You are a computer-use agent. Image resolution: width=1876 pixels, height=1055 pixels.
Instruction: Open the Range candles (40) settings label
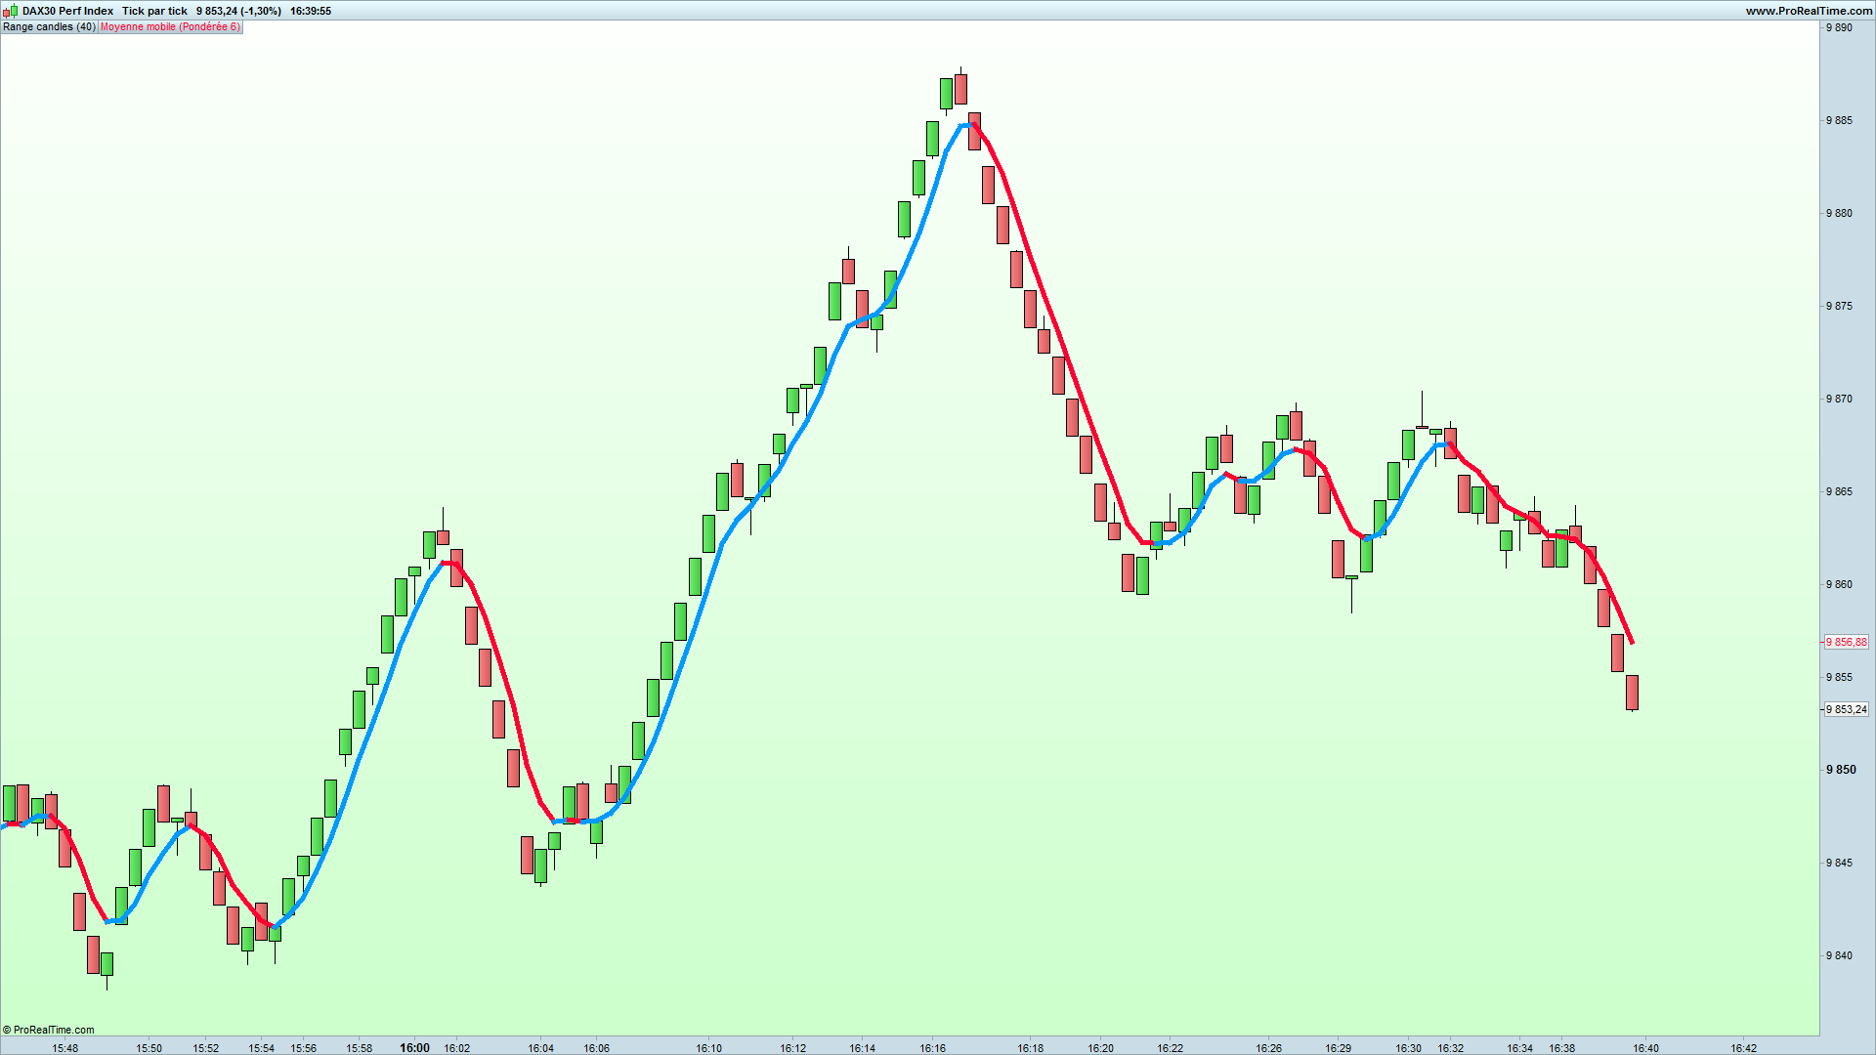click(49, 26)
